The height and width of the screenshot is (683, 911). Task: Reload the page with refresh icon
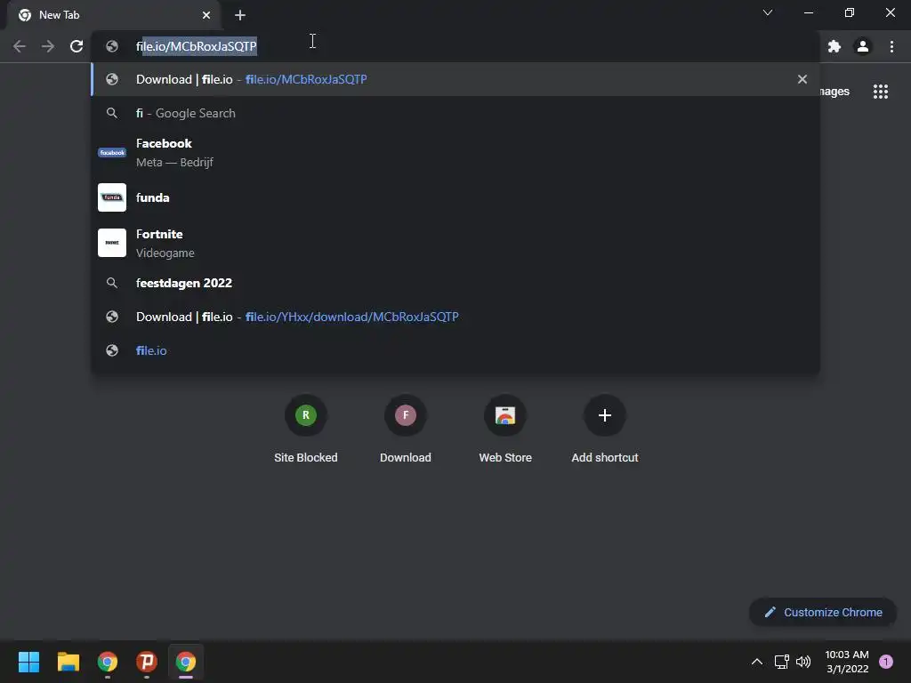[x=77, y=46]
